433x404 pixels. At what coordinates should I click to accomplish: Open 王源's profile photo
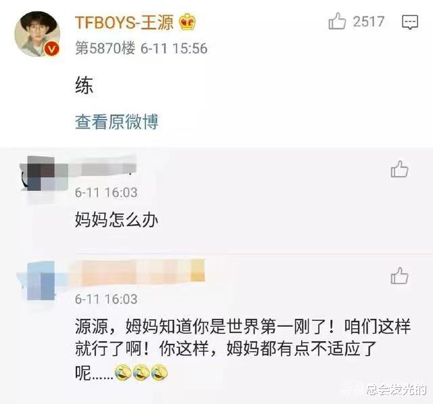pyautogui.click(x=37, y=34)
